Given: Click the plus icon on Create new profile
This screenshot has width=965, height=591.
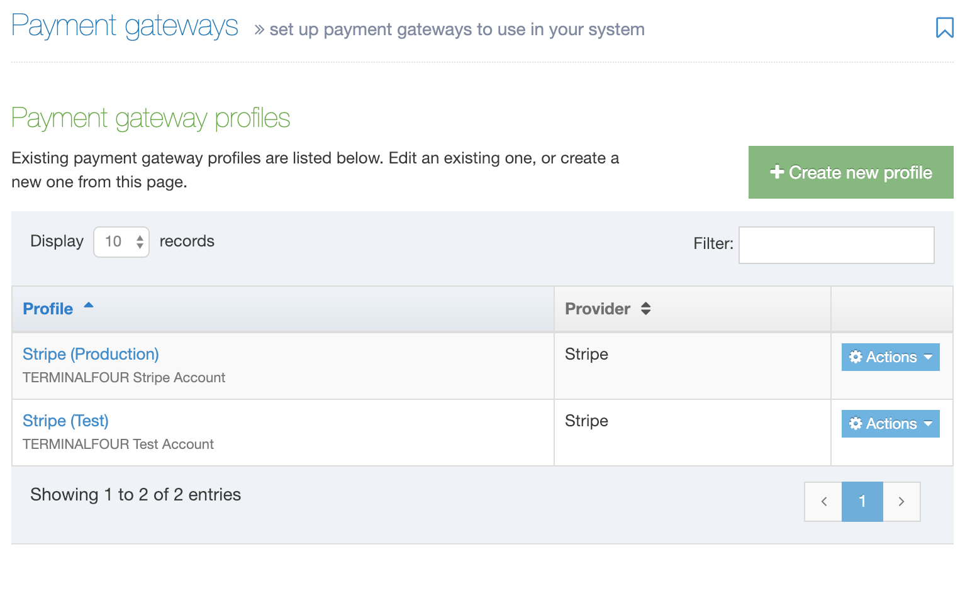Looking at the screenshot, I should 777,172.
